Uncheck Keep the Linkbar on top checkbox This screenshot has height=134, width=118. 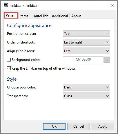click(x=9, y=68)
